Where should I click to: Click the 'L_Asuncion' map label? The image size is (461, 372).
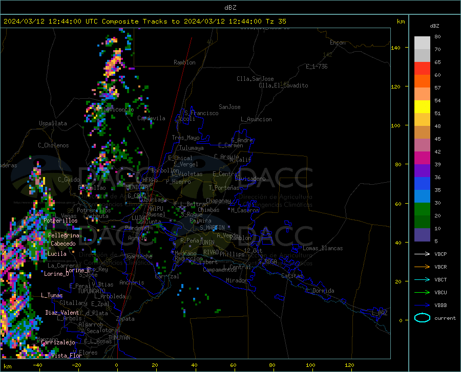point(256,119)
